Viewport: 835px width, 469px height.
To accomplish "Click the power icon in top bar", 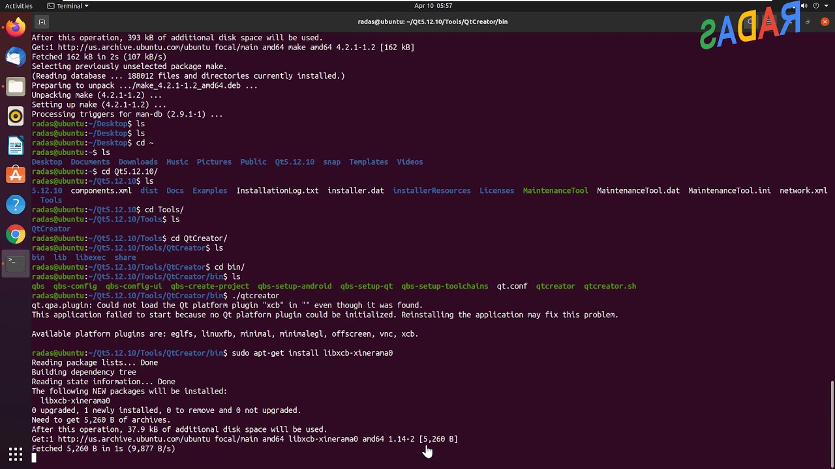I will click(817, 6).
